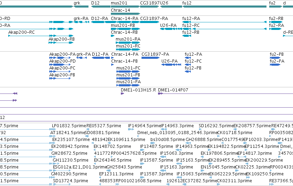Click transcript Chrac-14-RA label
The width and height of the screenshot is (293, 186).
125,19
